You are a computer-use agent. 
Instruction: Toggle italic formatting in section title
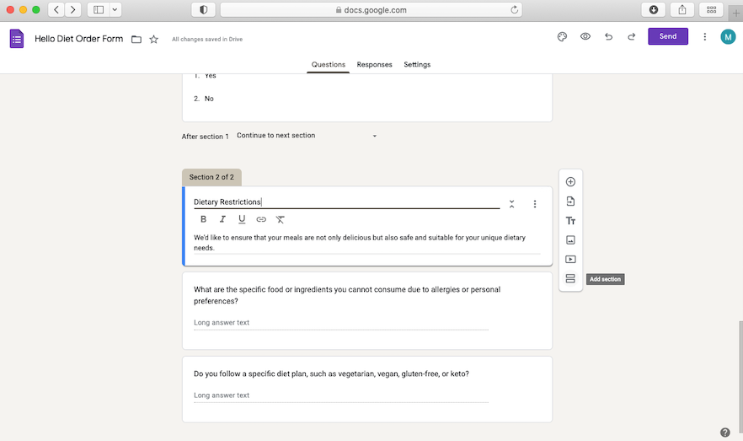(222, 219)
